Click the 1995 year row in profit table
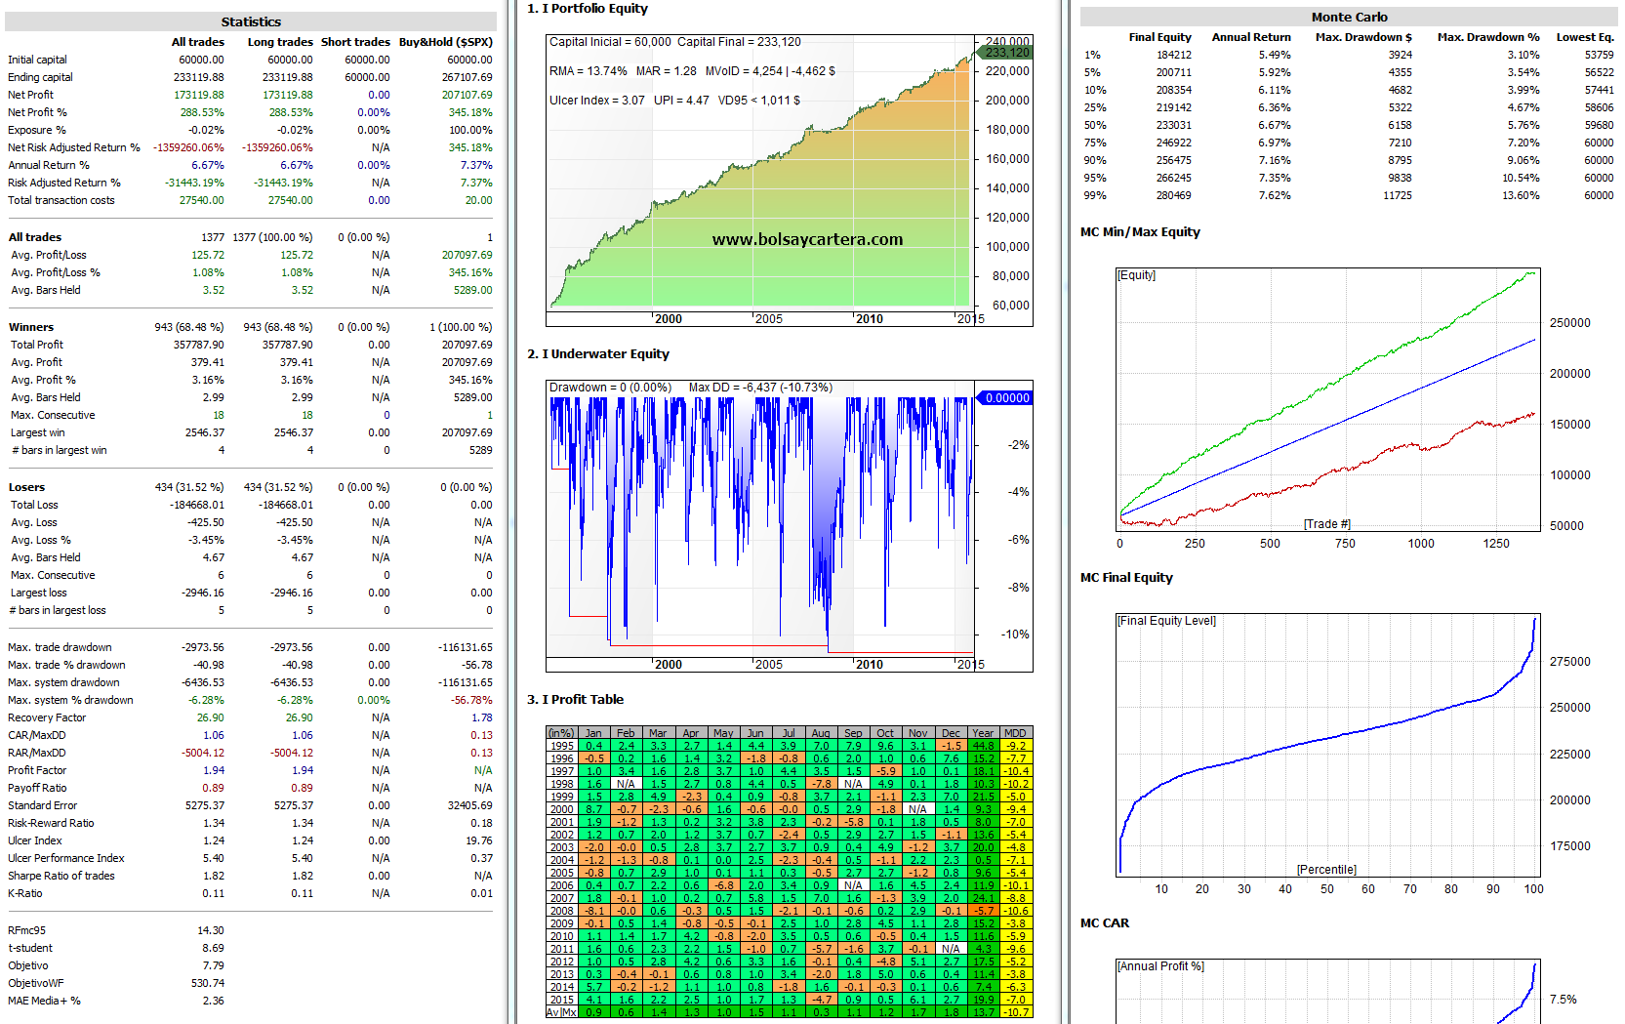 click(x=789, y=746)
